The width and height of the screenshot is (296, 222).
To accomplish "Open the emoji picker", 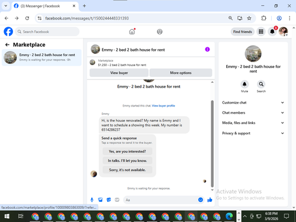I will [x=201, y=200].
